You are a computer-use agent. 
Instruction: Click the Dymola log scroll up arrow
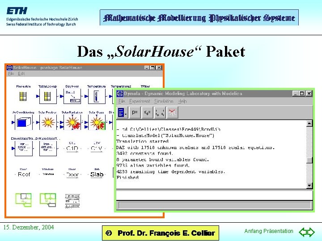pos(309,123)
